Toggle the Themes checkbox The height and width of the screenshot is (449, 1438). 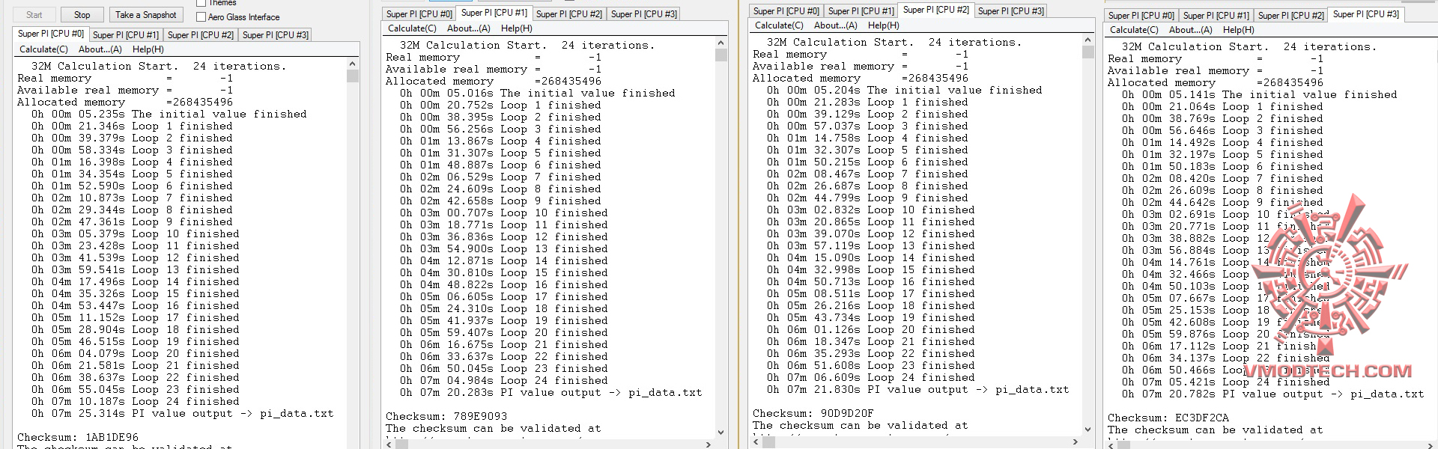(x=201, y=3)
